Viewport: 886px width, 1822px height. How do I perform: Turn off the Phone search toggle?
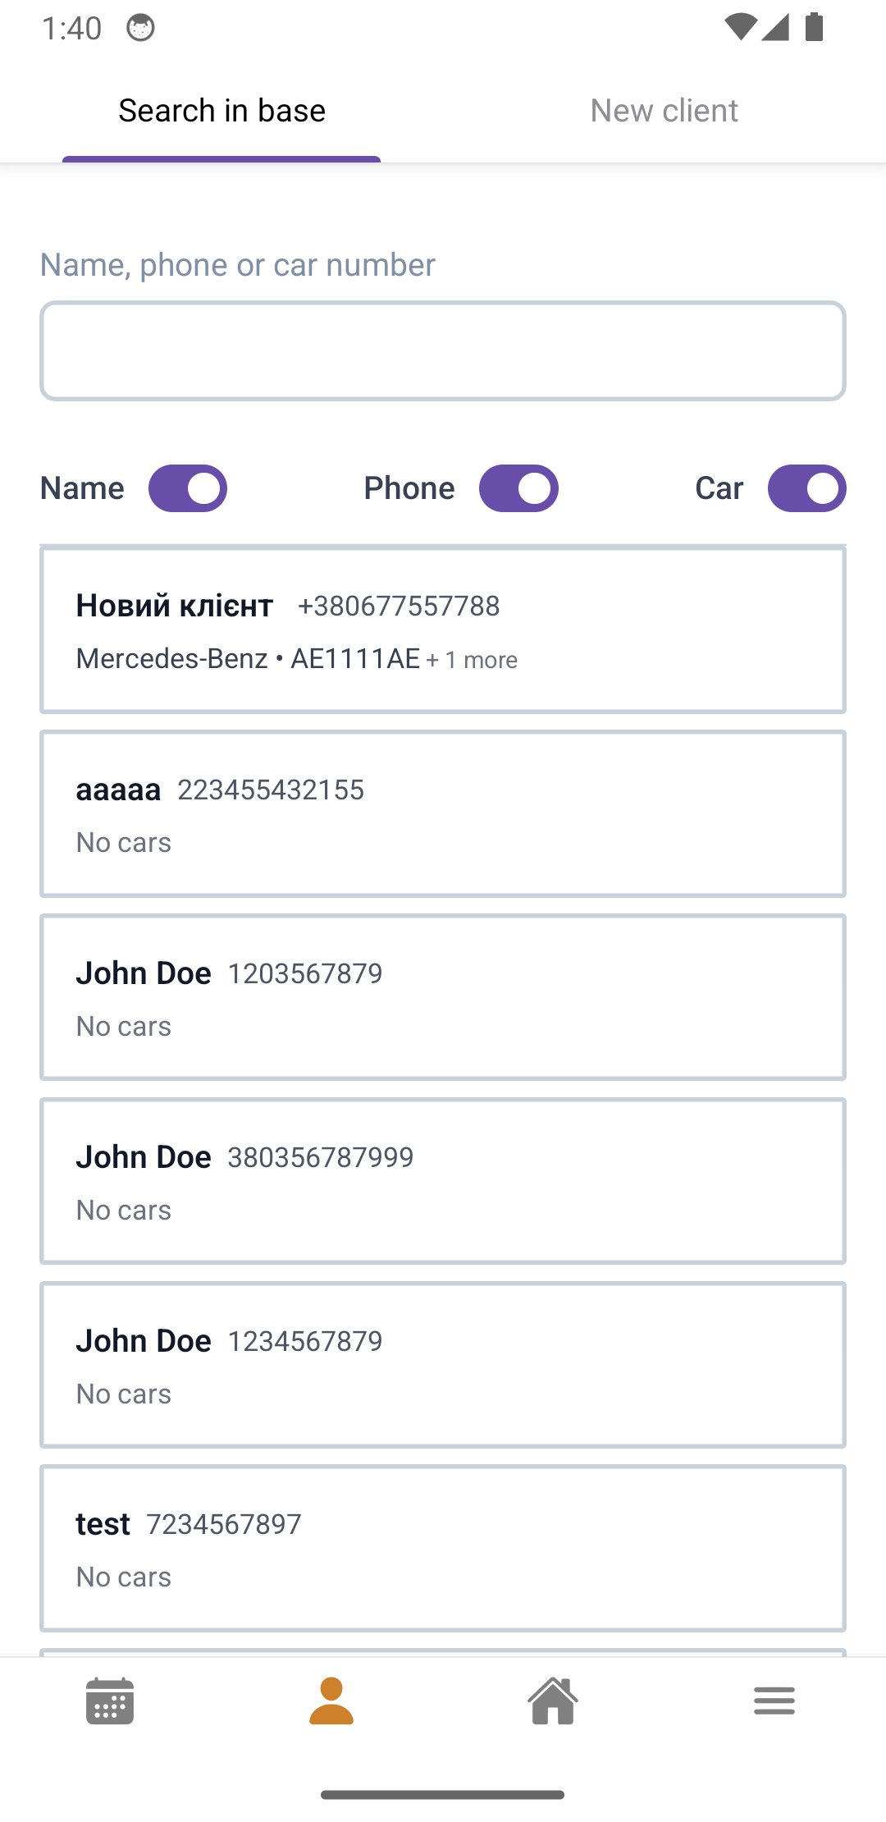518,488
